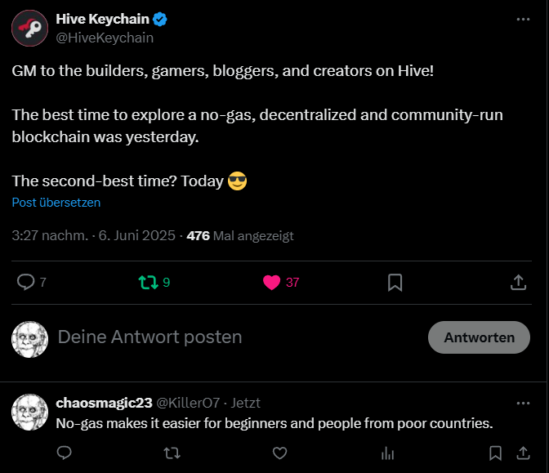
Task: Unlike the post with 37 likes
Action: tap(281, 282)
